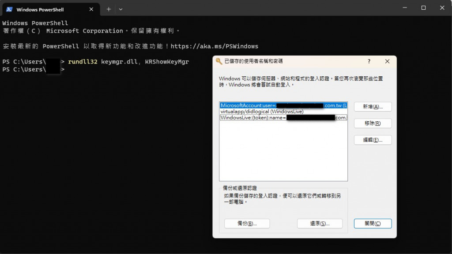
Task: Click the 移除(R) button
Action: (x=373, y=123)
